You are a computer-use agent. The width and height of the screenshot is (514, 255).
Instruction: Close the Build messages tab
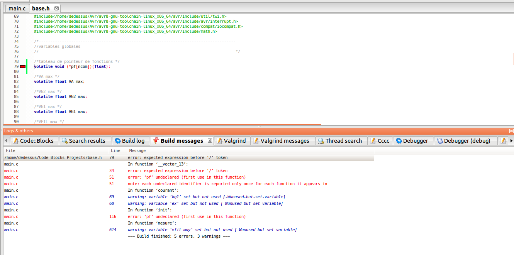click(210, 141)
